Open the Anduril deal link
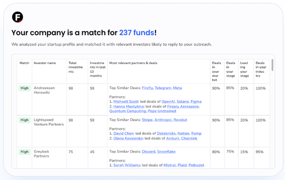285x180 pixels. click(173, 138)
